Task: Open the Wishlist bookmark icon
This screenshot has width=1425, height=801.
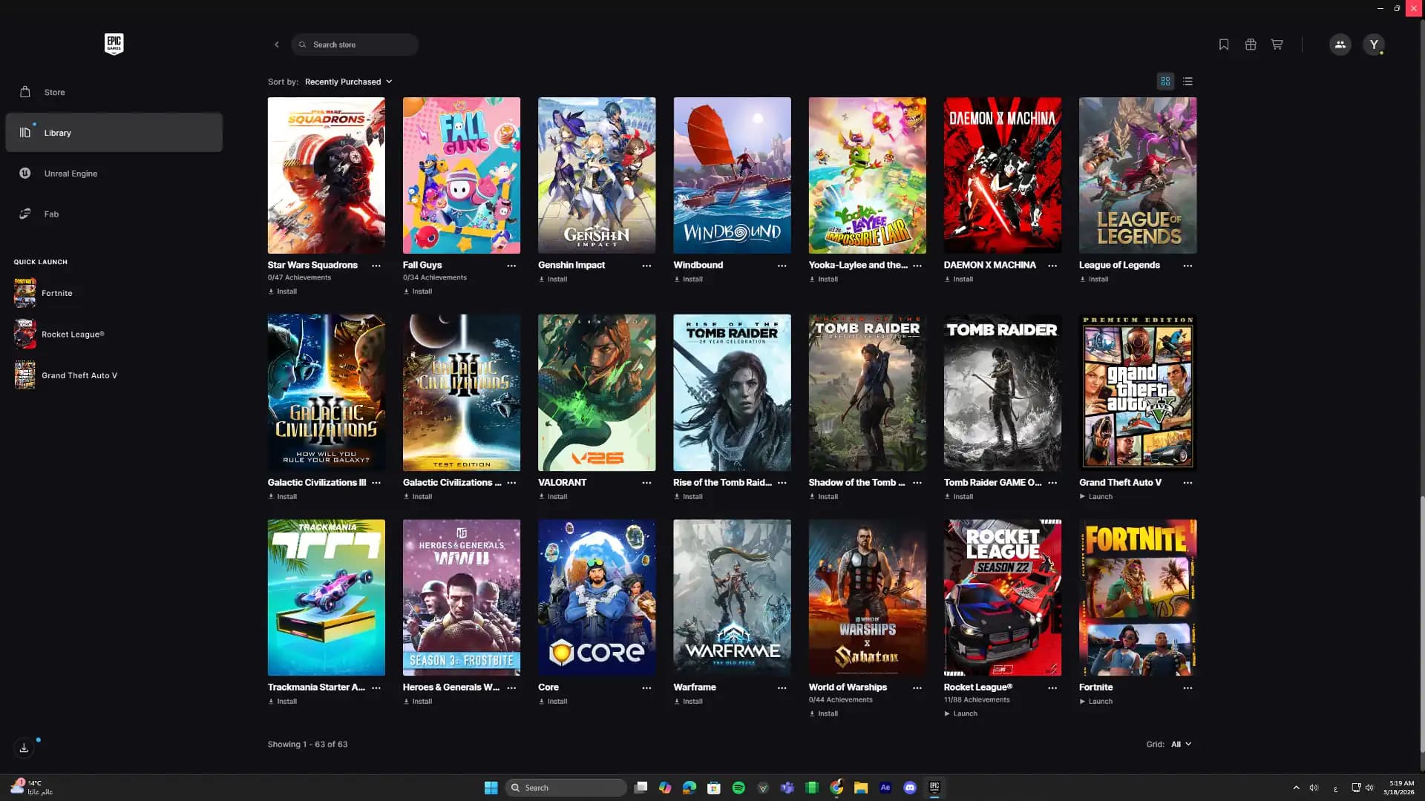Action: click(1224, 44)
